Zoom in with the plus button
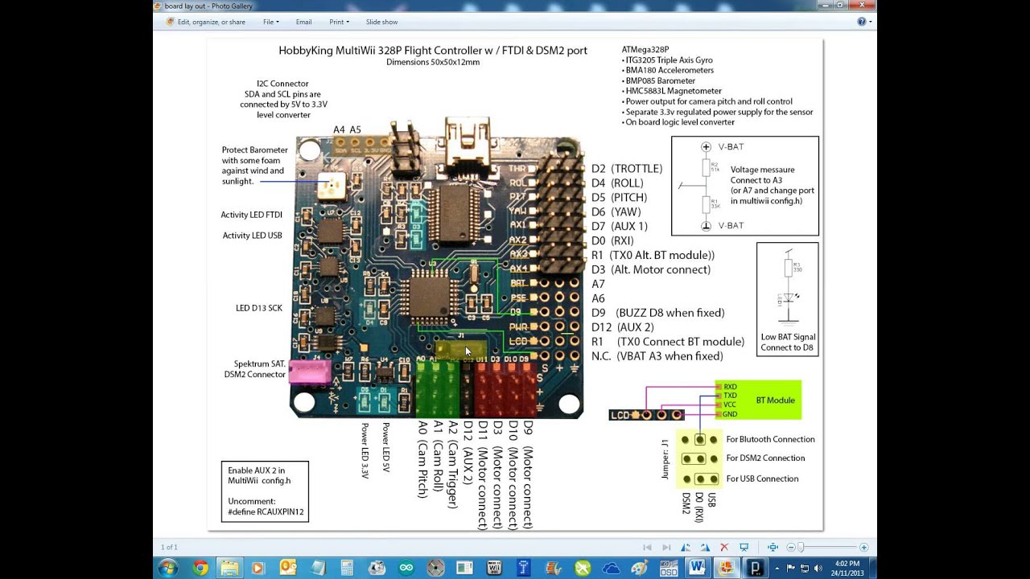This screenshot has width=1030, height=579. [863, 548]
